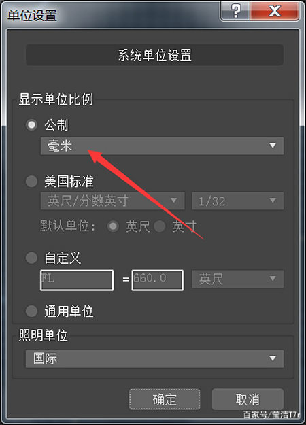Click the help question mark button
306x425 pixels.
point(235,11)
